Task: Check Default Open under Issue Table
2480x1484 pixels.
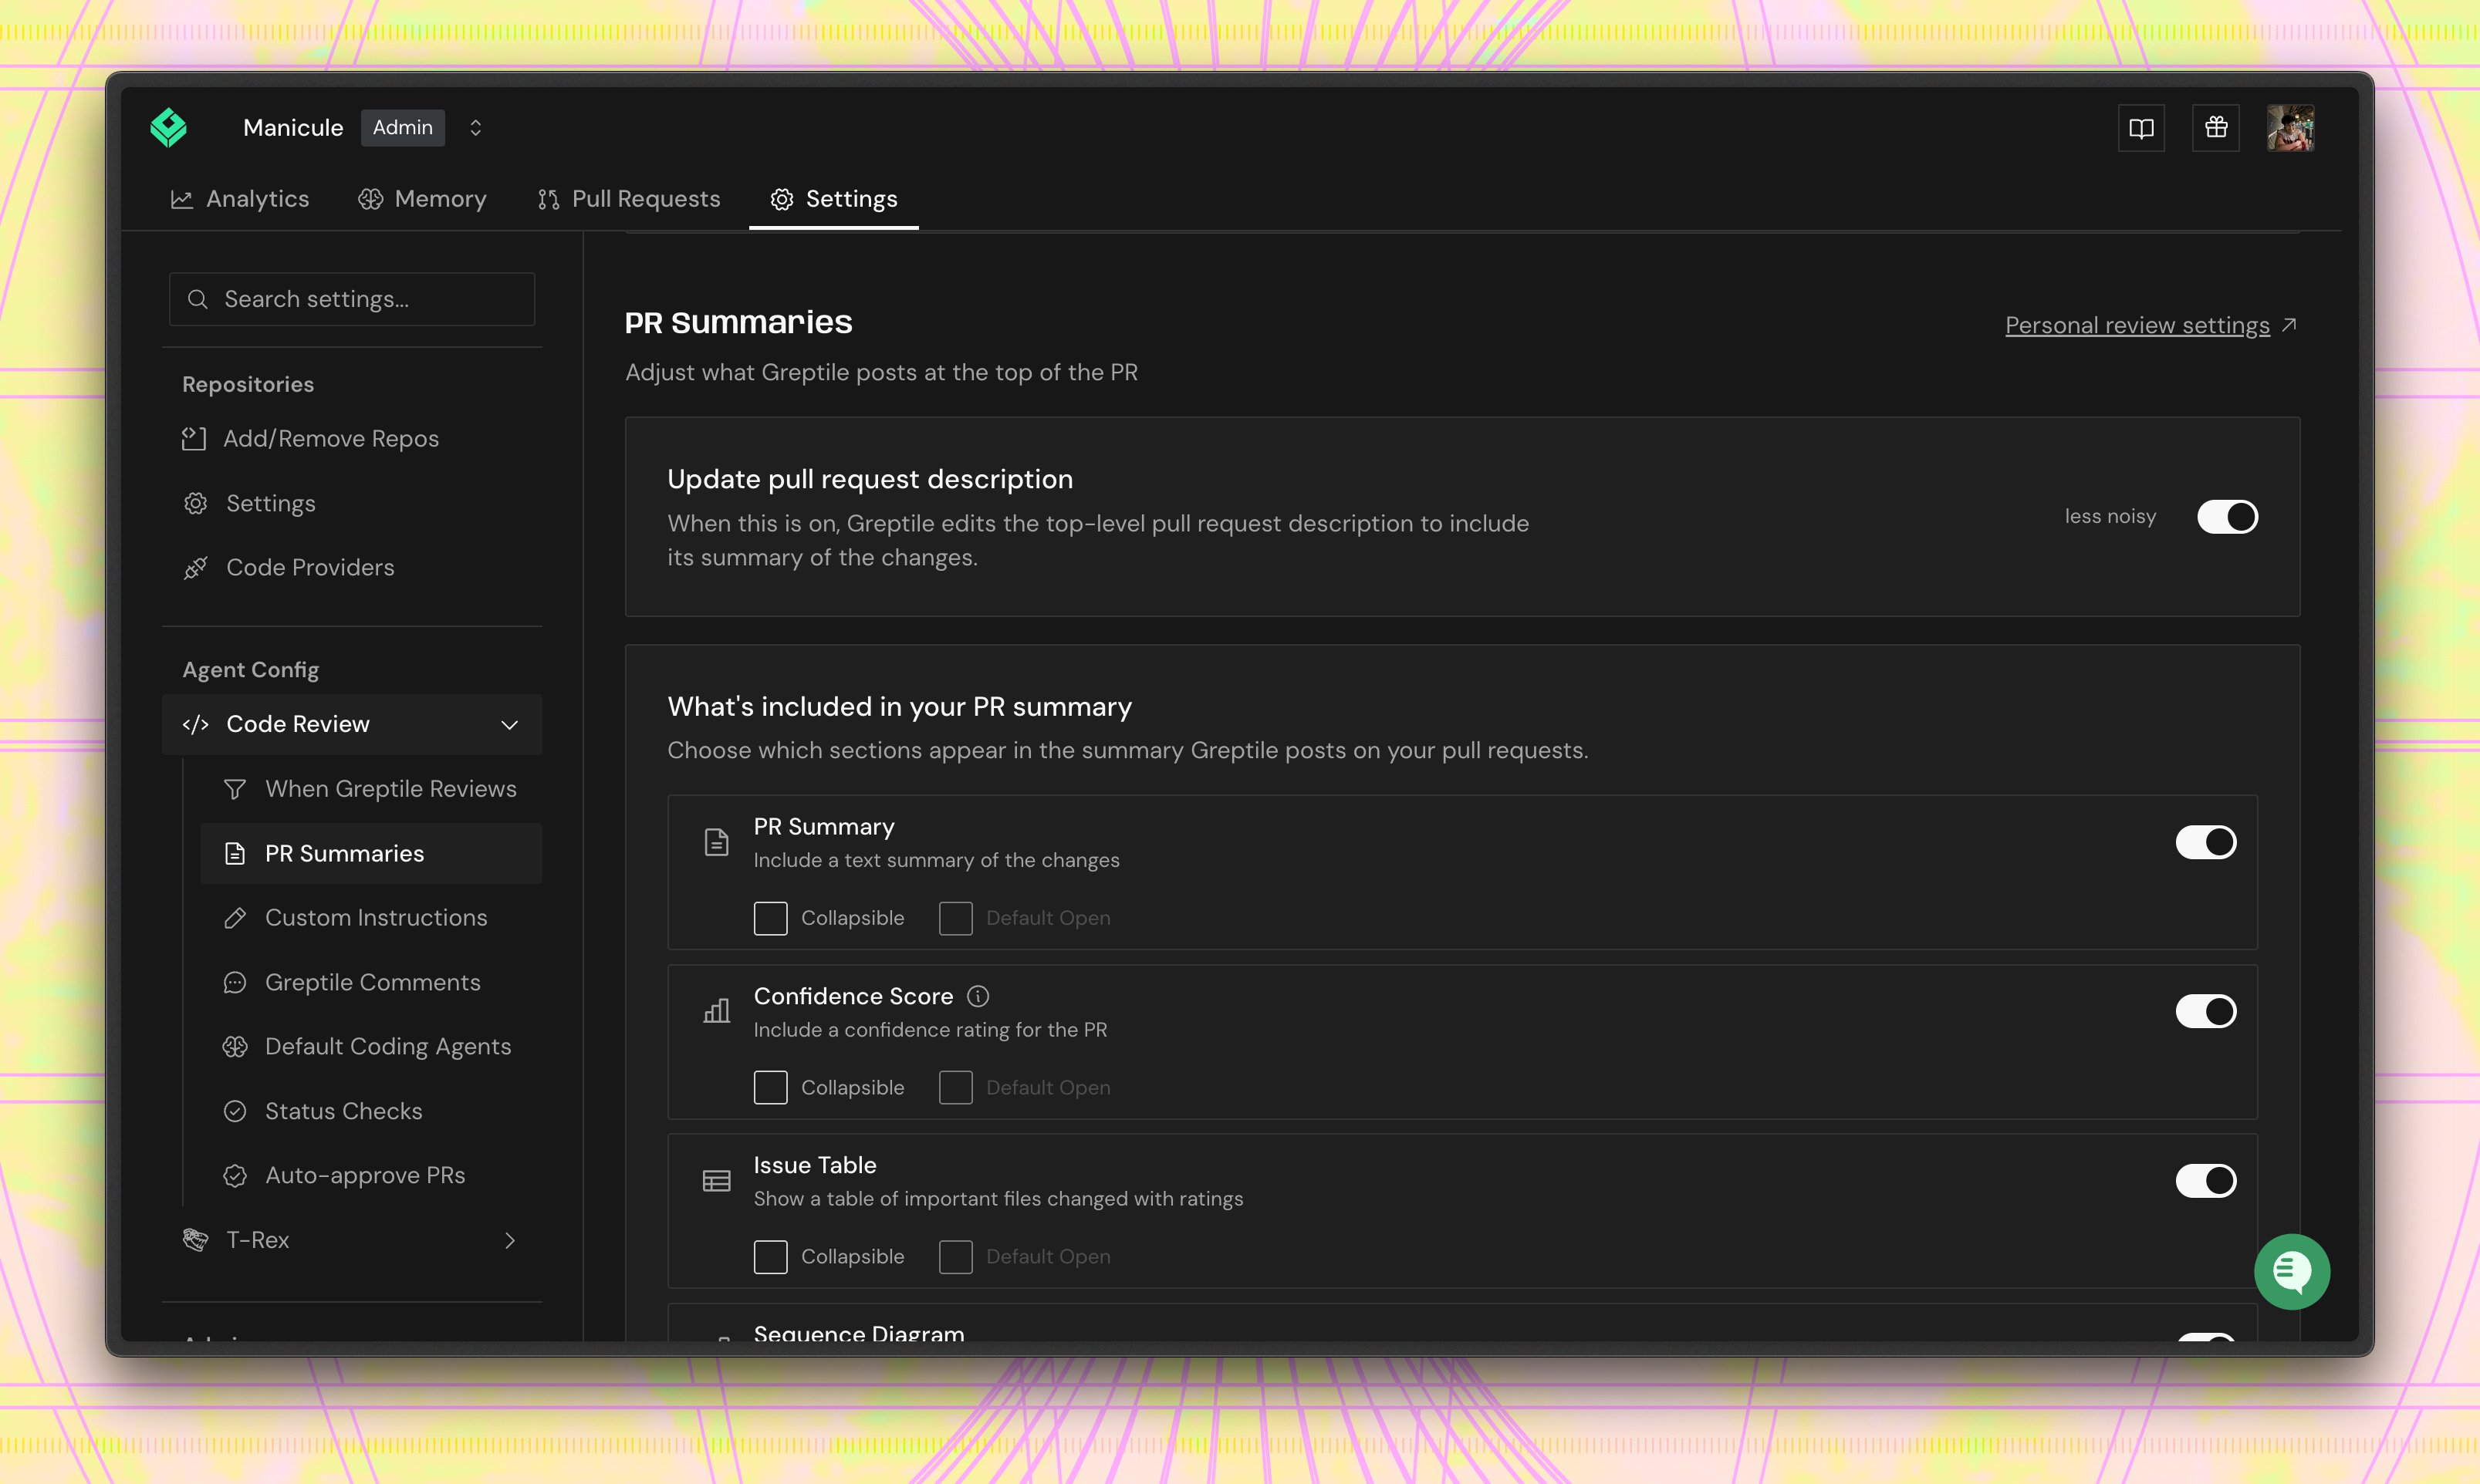Action: point(955,1257)
